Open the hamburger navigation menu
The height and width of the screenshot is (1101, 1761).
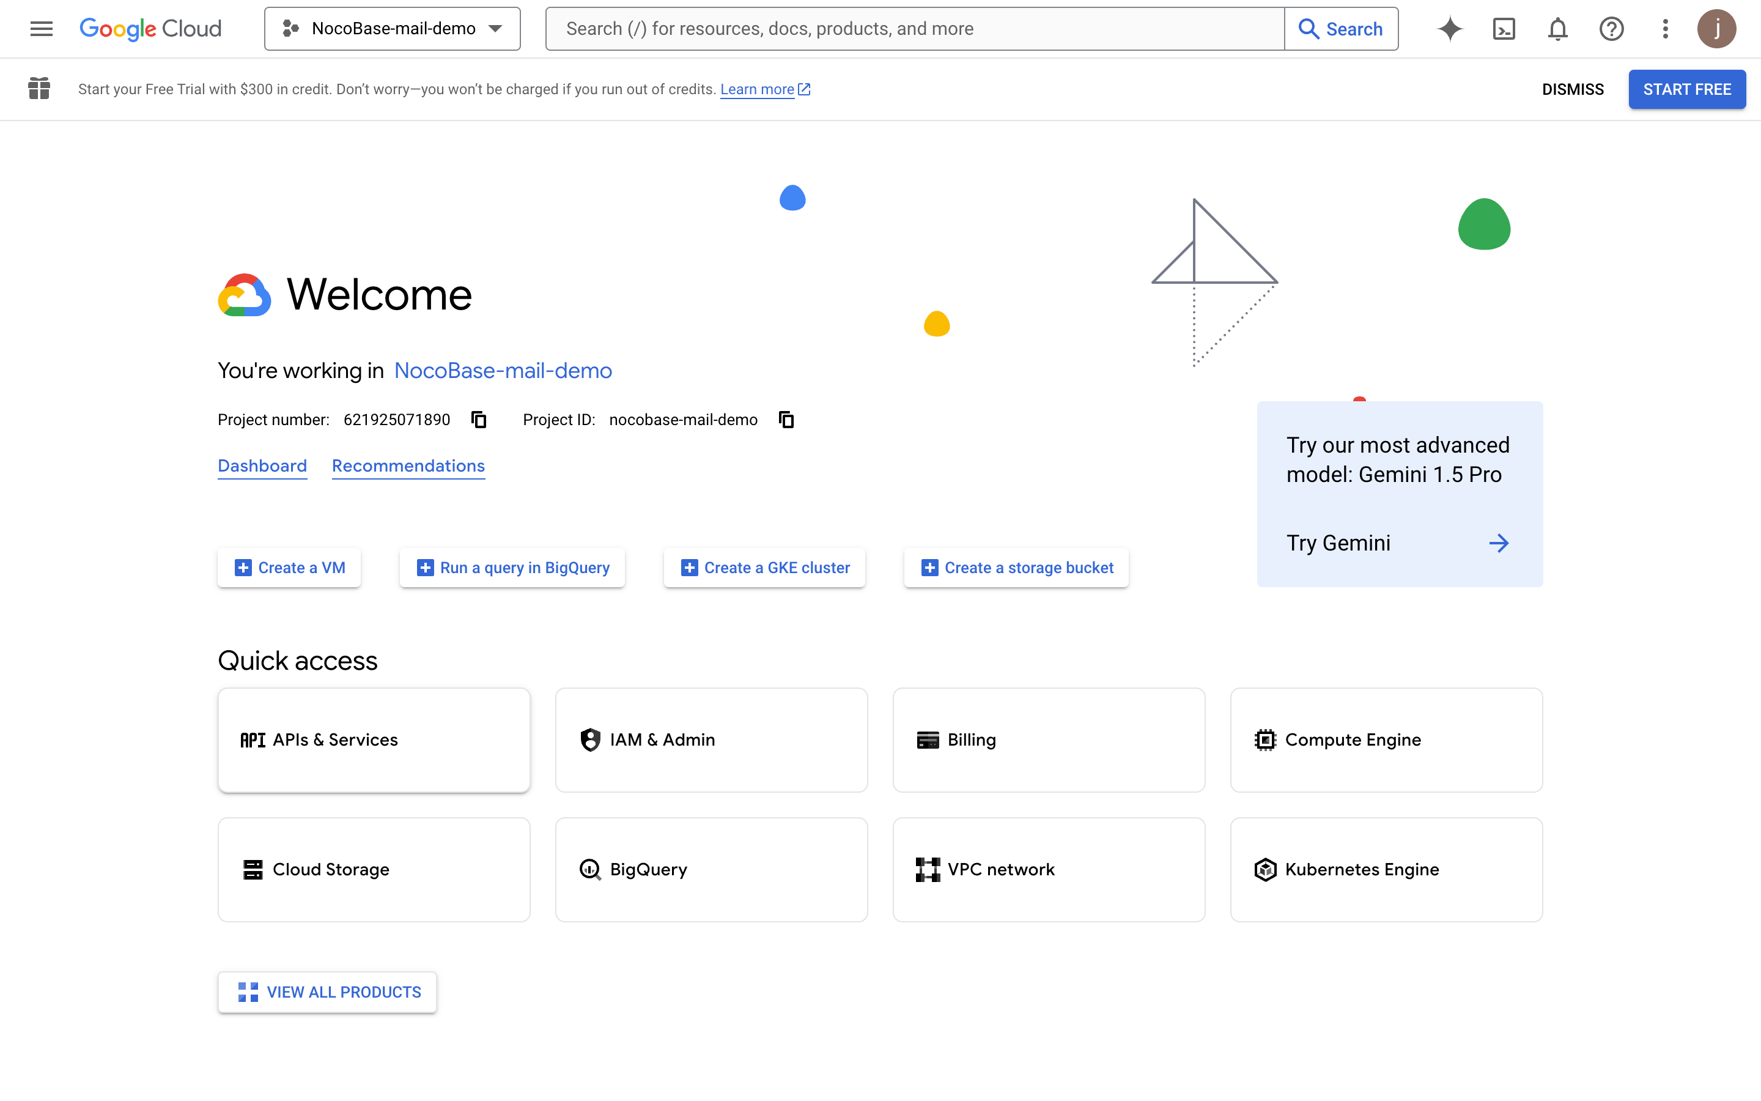42,28
